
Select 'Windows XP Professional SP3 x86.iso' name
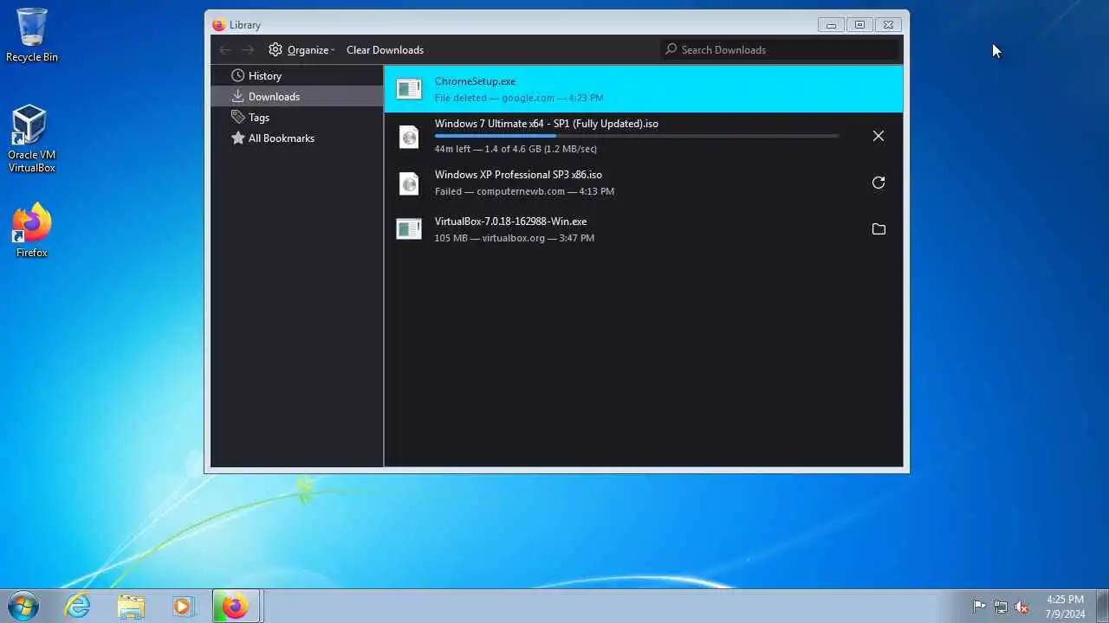coord(518,175)
